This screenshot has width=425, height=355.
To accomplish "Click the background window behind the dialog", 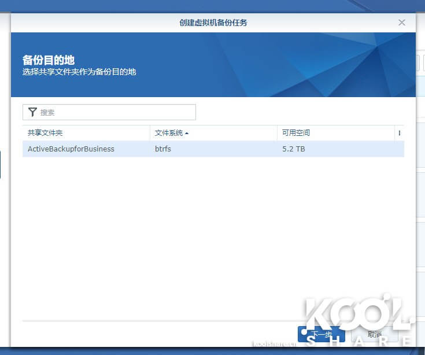I will click(x=420, y=173).
